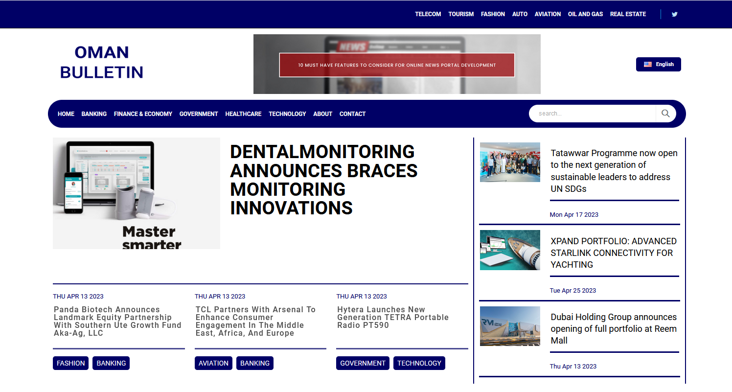Open the Twitter icon link
This screenshot has height=392, width=732.
tap(675, 14)
